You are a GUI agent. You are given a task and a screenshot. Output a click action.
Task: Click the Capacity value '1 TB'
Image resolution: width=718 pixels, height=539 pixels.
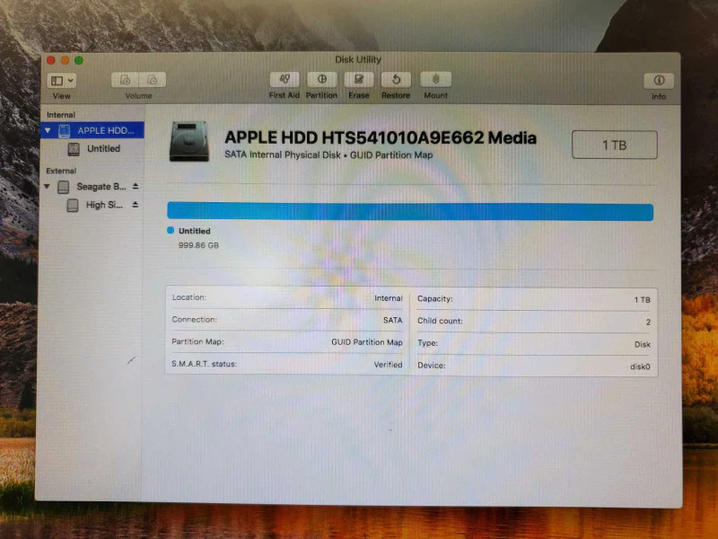(642, 300)
